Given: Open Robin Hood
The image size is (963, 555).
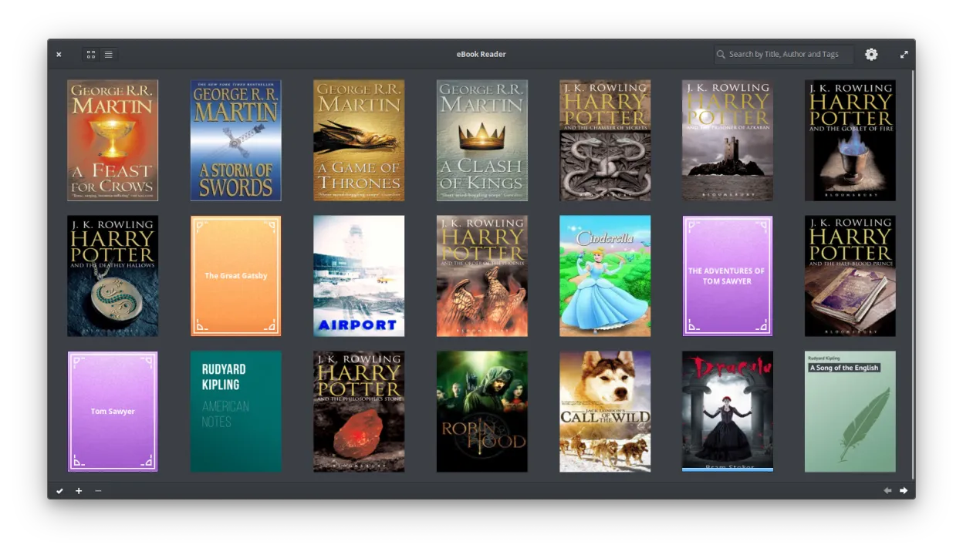Looking at the screenshot, I should pyautogui.click(x=481, y=411).
